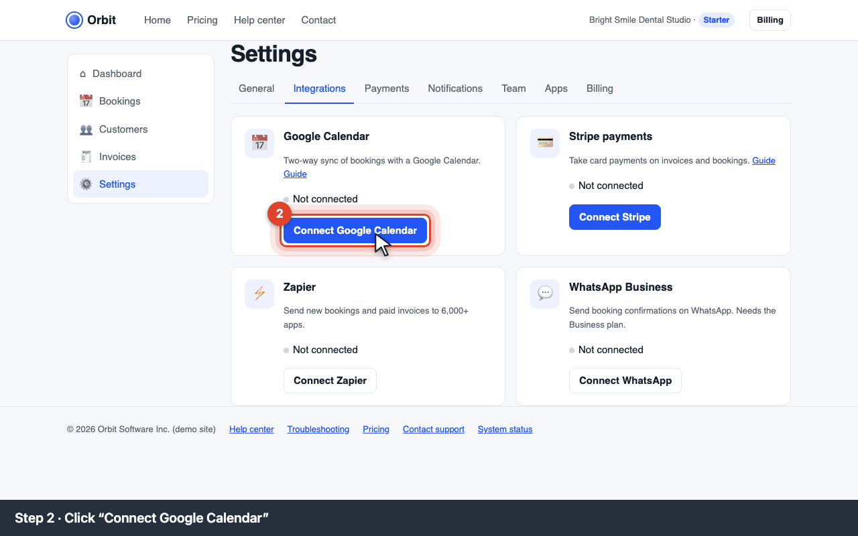Open Bookings in the sidebar
Image resolution: width=858 pixels, height=536 pixels.
pyautogui.click(x=141, y=101)
